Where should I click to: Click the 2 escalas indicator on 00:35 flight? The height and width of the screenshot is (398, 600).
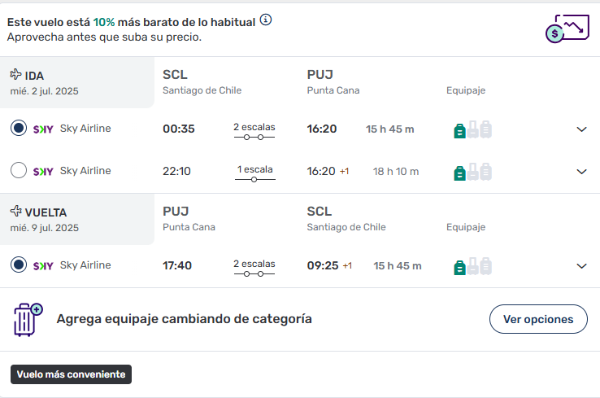(254, 131)
